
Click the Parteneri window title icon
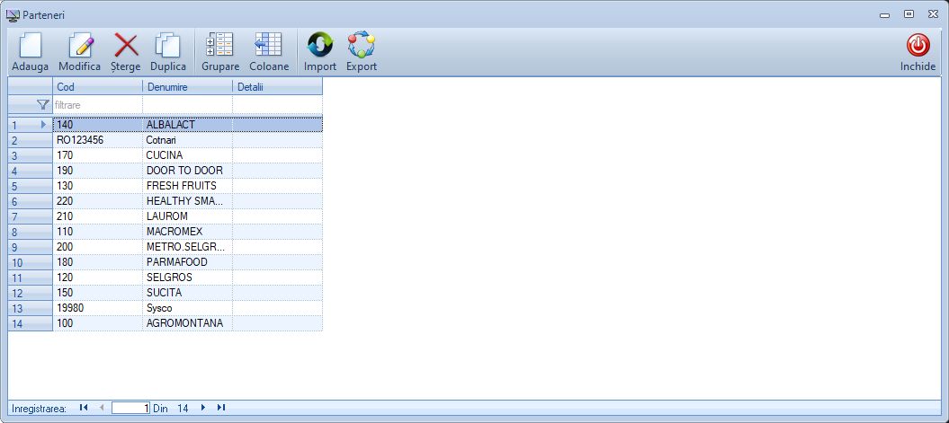tap(13, 15)
